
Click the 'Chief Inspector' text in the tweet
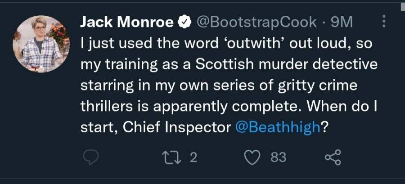click(x=177, y=127)
